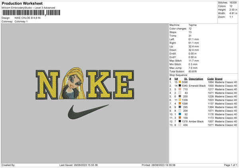
Task: Click the Width value 4.81 in
Action: click(233, 13)
